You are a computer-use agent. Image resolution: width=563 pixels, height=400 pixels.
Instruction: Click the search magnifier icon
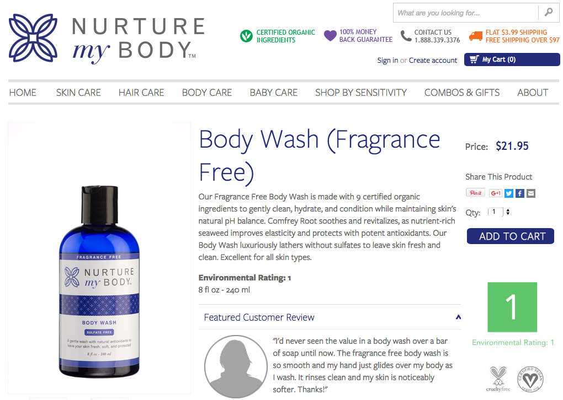[548, 13]
